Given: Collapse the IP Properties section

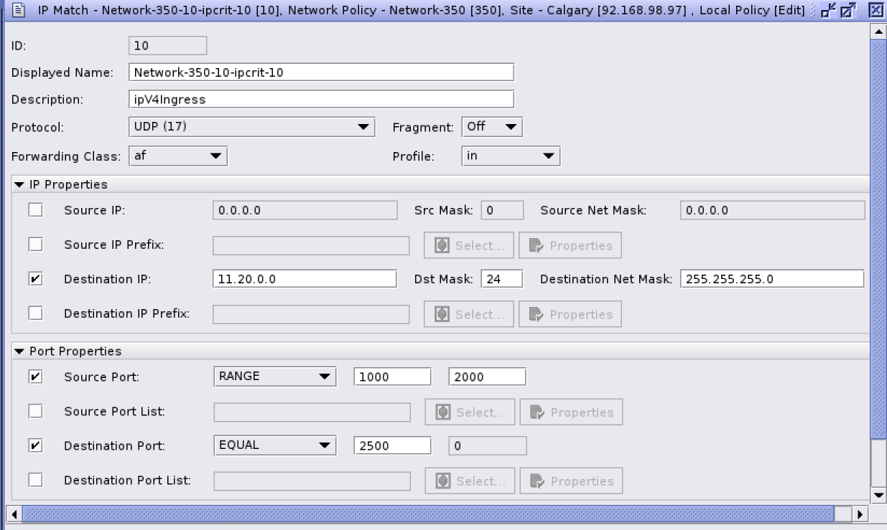Looking at the screenshot, I should (x=19, y=184).
